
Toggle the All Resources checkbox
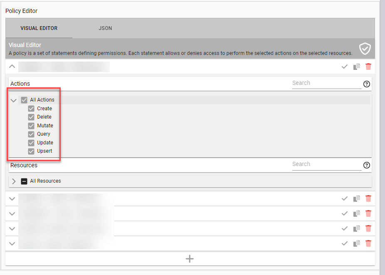pos(24,181)
